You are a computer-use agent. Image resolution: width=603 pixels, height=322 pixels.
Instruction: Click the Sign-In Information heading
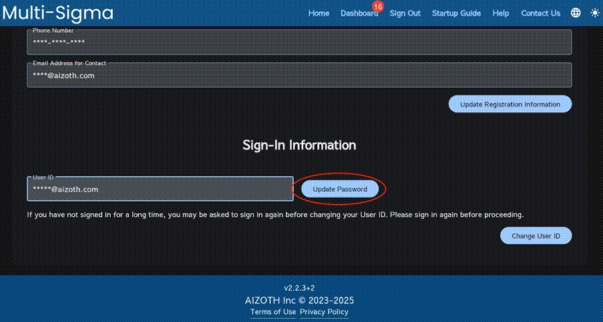(298, 145)
